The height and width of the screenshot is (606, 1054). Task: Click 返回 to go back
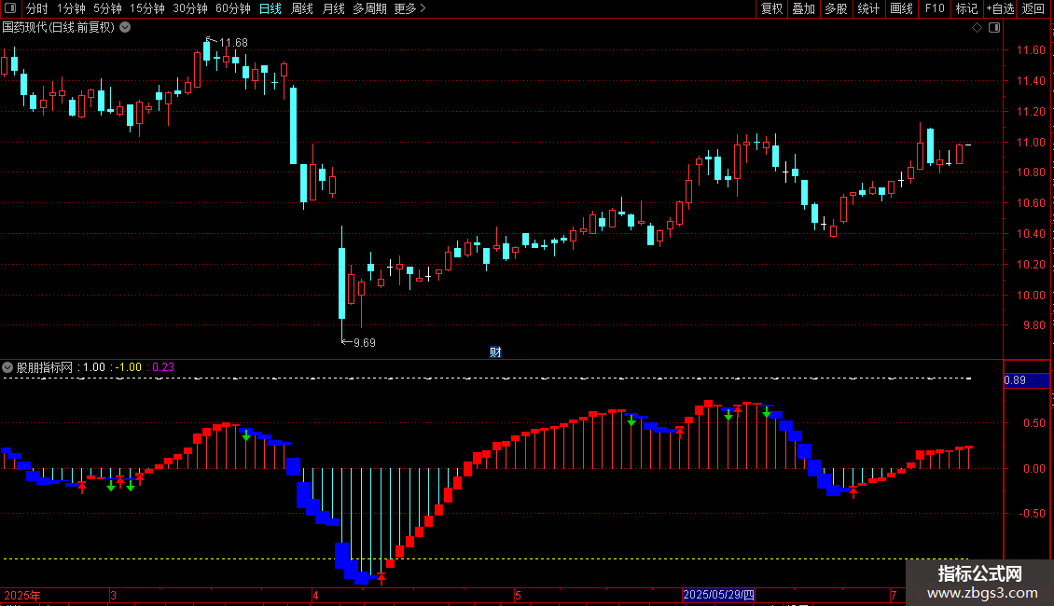point(1033,8)
